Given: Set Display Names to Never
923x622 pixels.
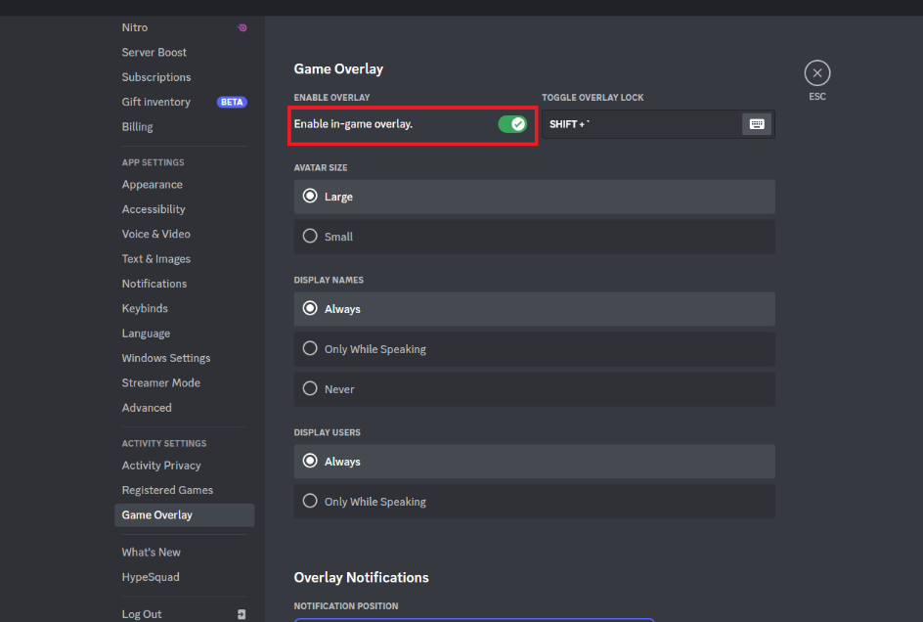Looking at the screenshot, I should (x=535, y=389).
